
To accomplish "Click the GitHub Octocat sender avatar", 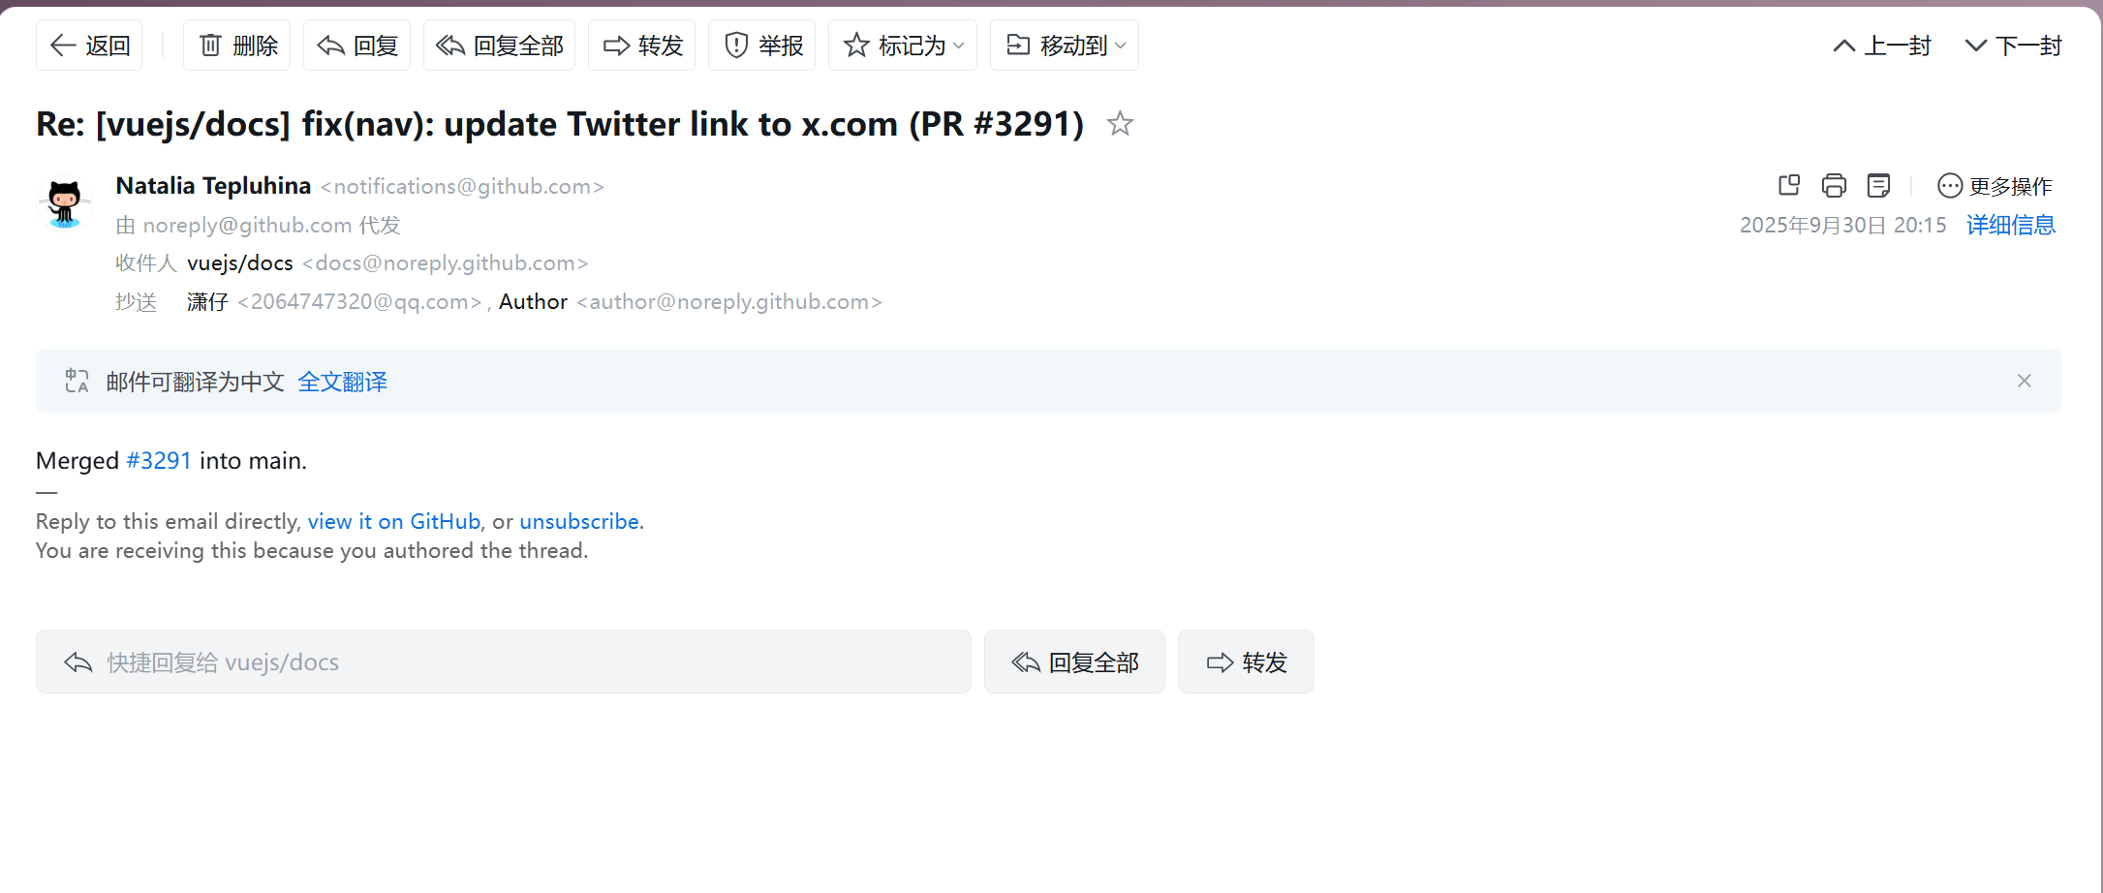I will click(x=65, y=202).
